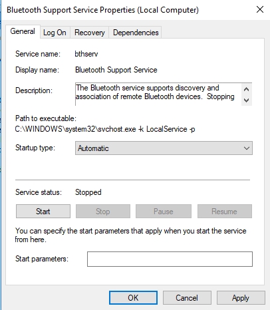Open the Log On tab
Viewport: 270px width, 310px height.
click(55, 33)
